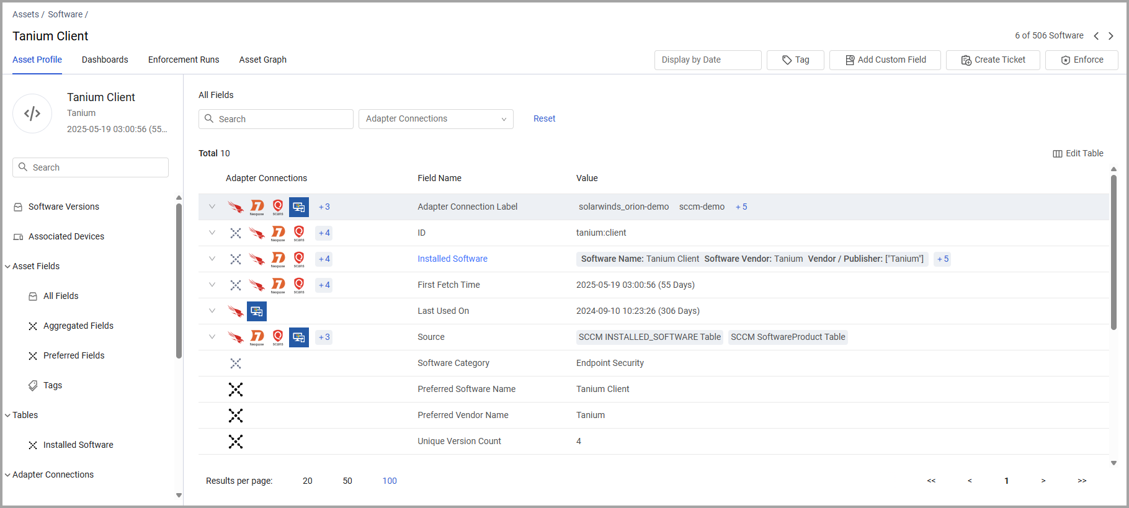1129x508 pixels.
Task: Expand the Adapter Connection Label row chevron
Action: pos(212,207)
